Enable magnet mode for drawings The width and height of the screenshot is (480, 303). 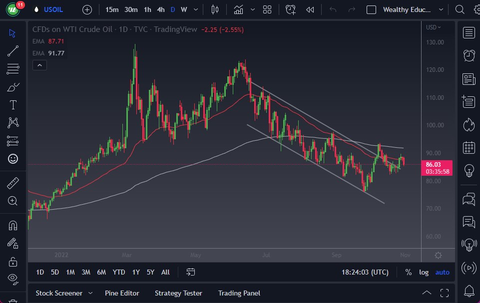coord(12,225)
